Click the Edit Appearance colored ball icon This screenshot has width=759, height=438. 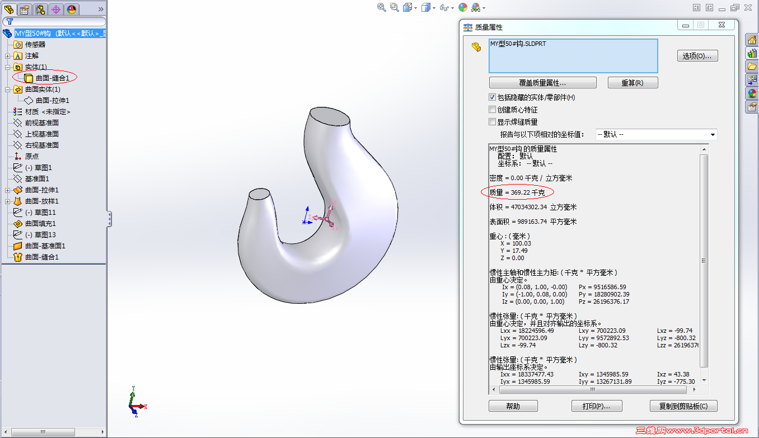463,8
